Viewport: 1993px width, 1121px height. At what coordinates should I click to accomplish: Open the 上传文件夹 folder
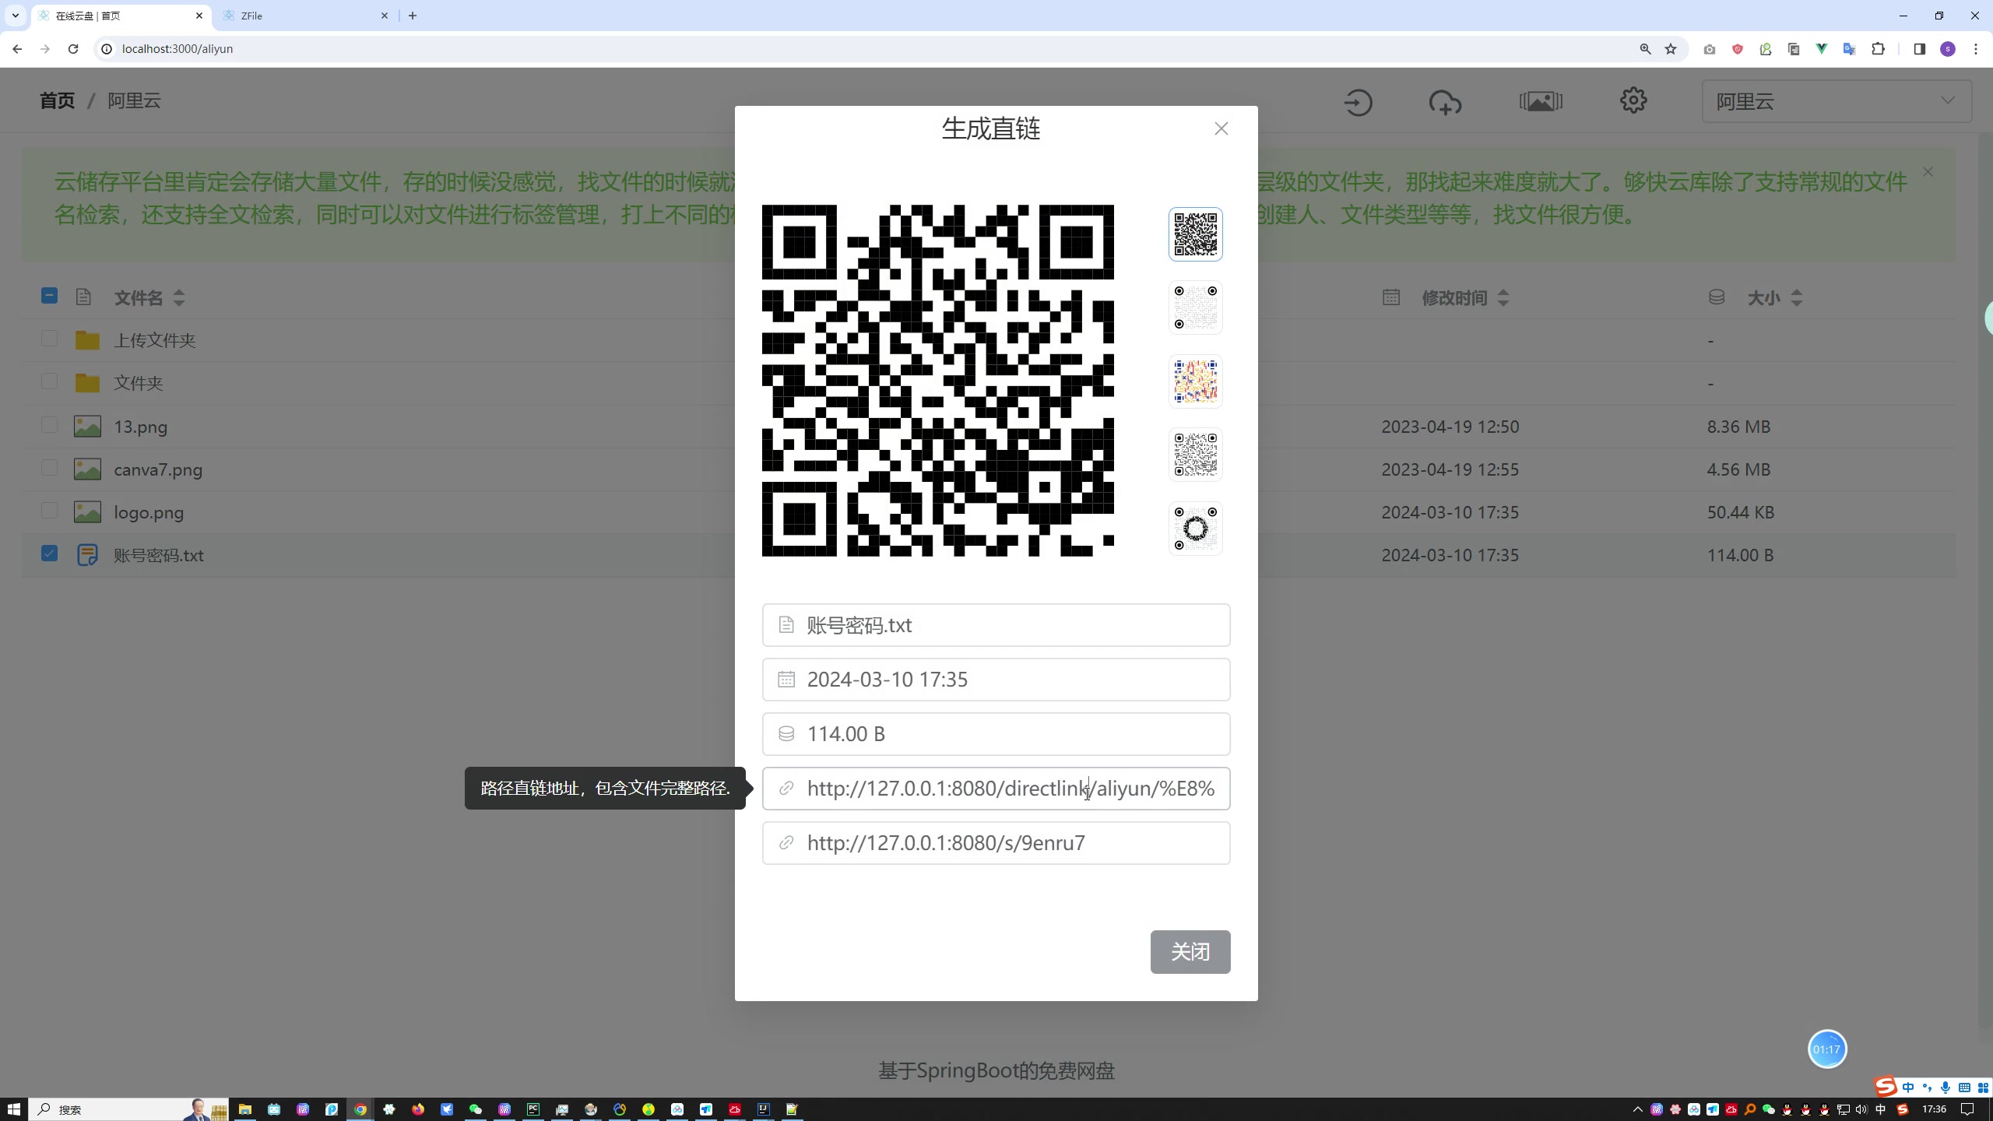pos(155,340)
